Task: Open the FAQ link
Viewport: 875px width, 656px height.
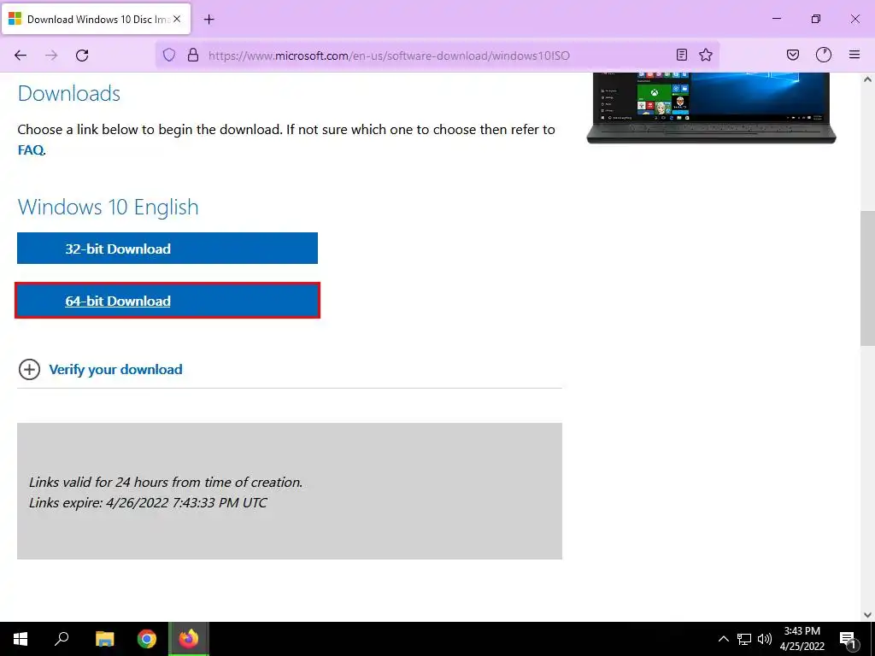Action: click(x=31, y=150)
